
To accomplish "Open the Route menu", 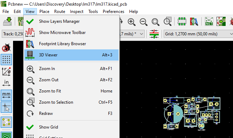I will 59,12.
